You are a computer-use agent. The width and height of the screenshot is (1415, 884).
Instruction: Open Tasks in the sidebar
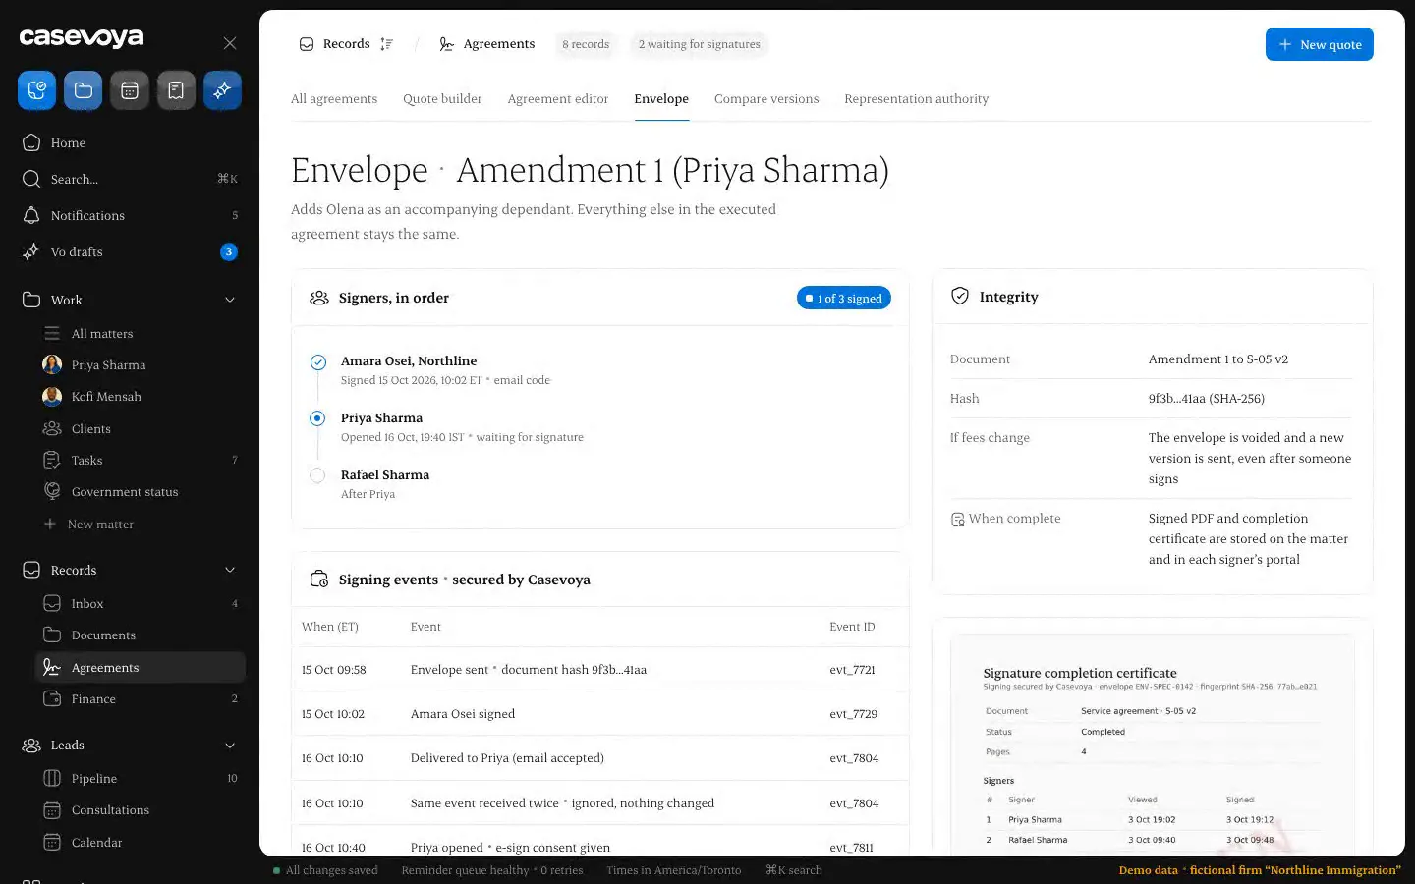pos(140,461)
